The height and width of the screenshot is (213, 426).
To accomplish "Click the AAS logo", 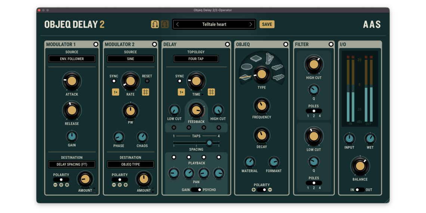I will pyautogui.click(x=372, y=25).
